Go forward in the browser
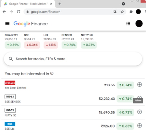The height and width of the screenshot is (134, 146). point(11,12)
